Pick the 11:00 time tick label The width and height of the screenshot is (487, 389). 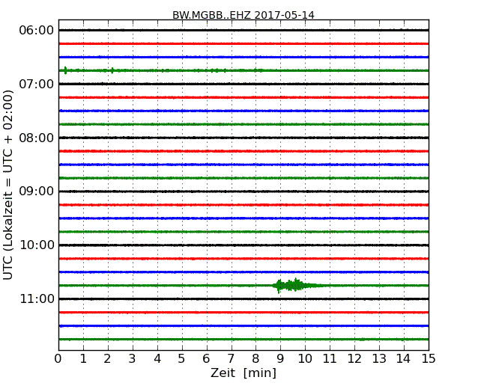[x=37, y=298]
